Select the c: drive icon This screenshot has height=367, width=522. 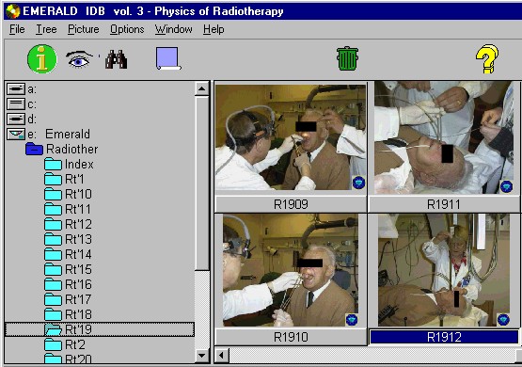pos(16,104)
